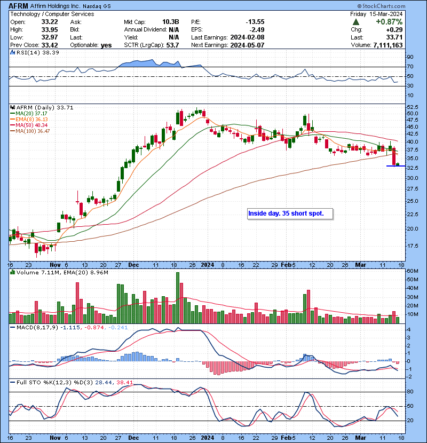427x443 pixels.
Task: Click the EMA(8) 36.13 legend entry
Action: pyautogui.click(x=29, y=119)
